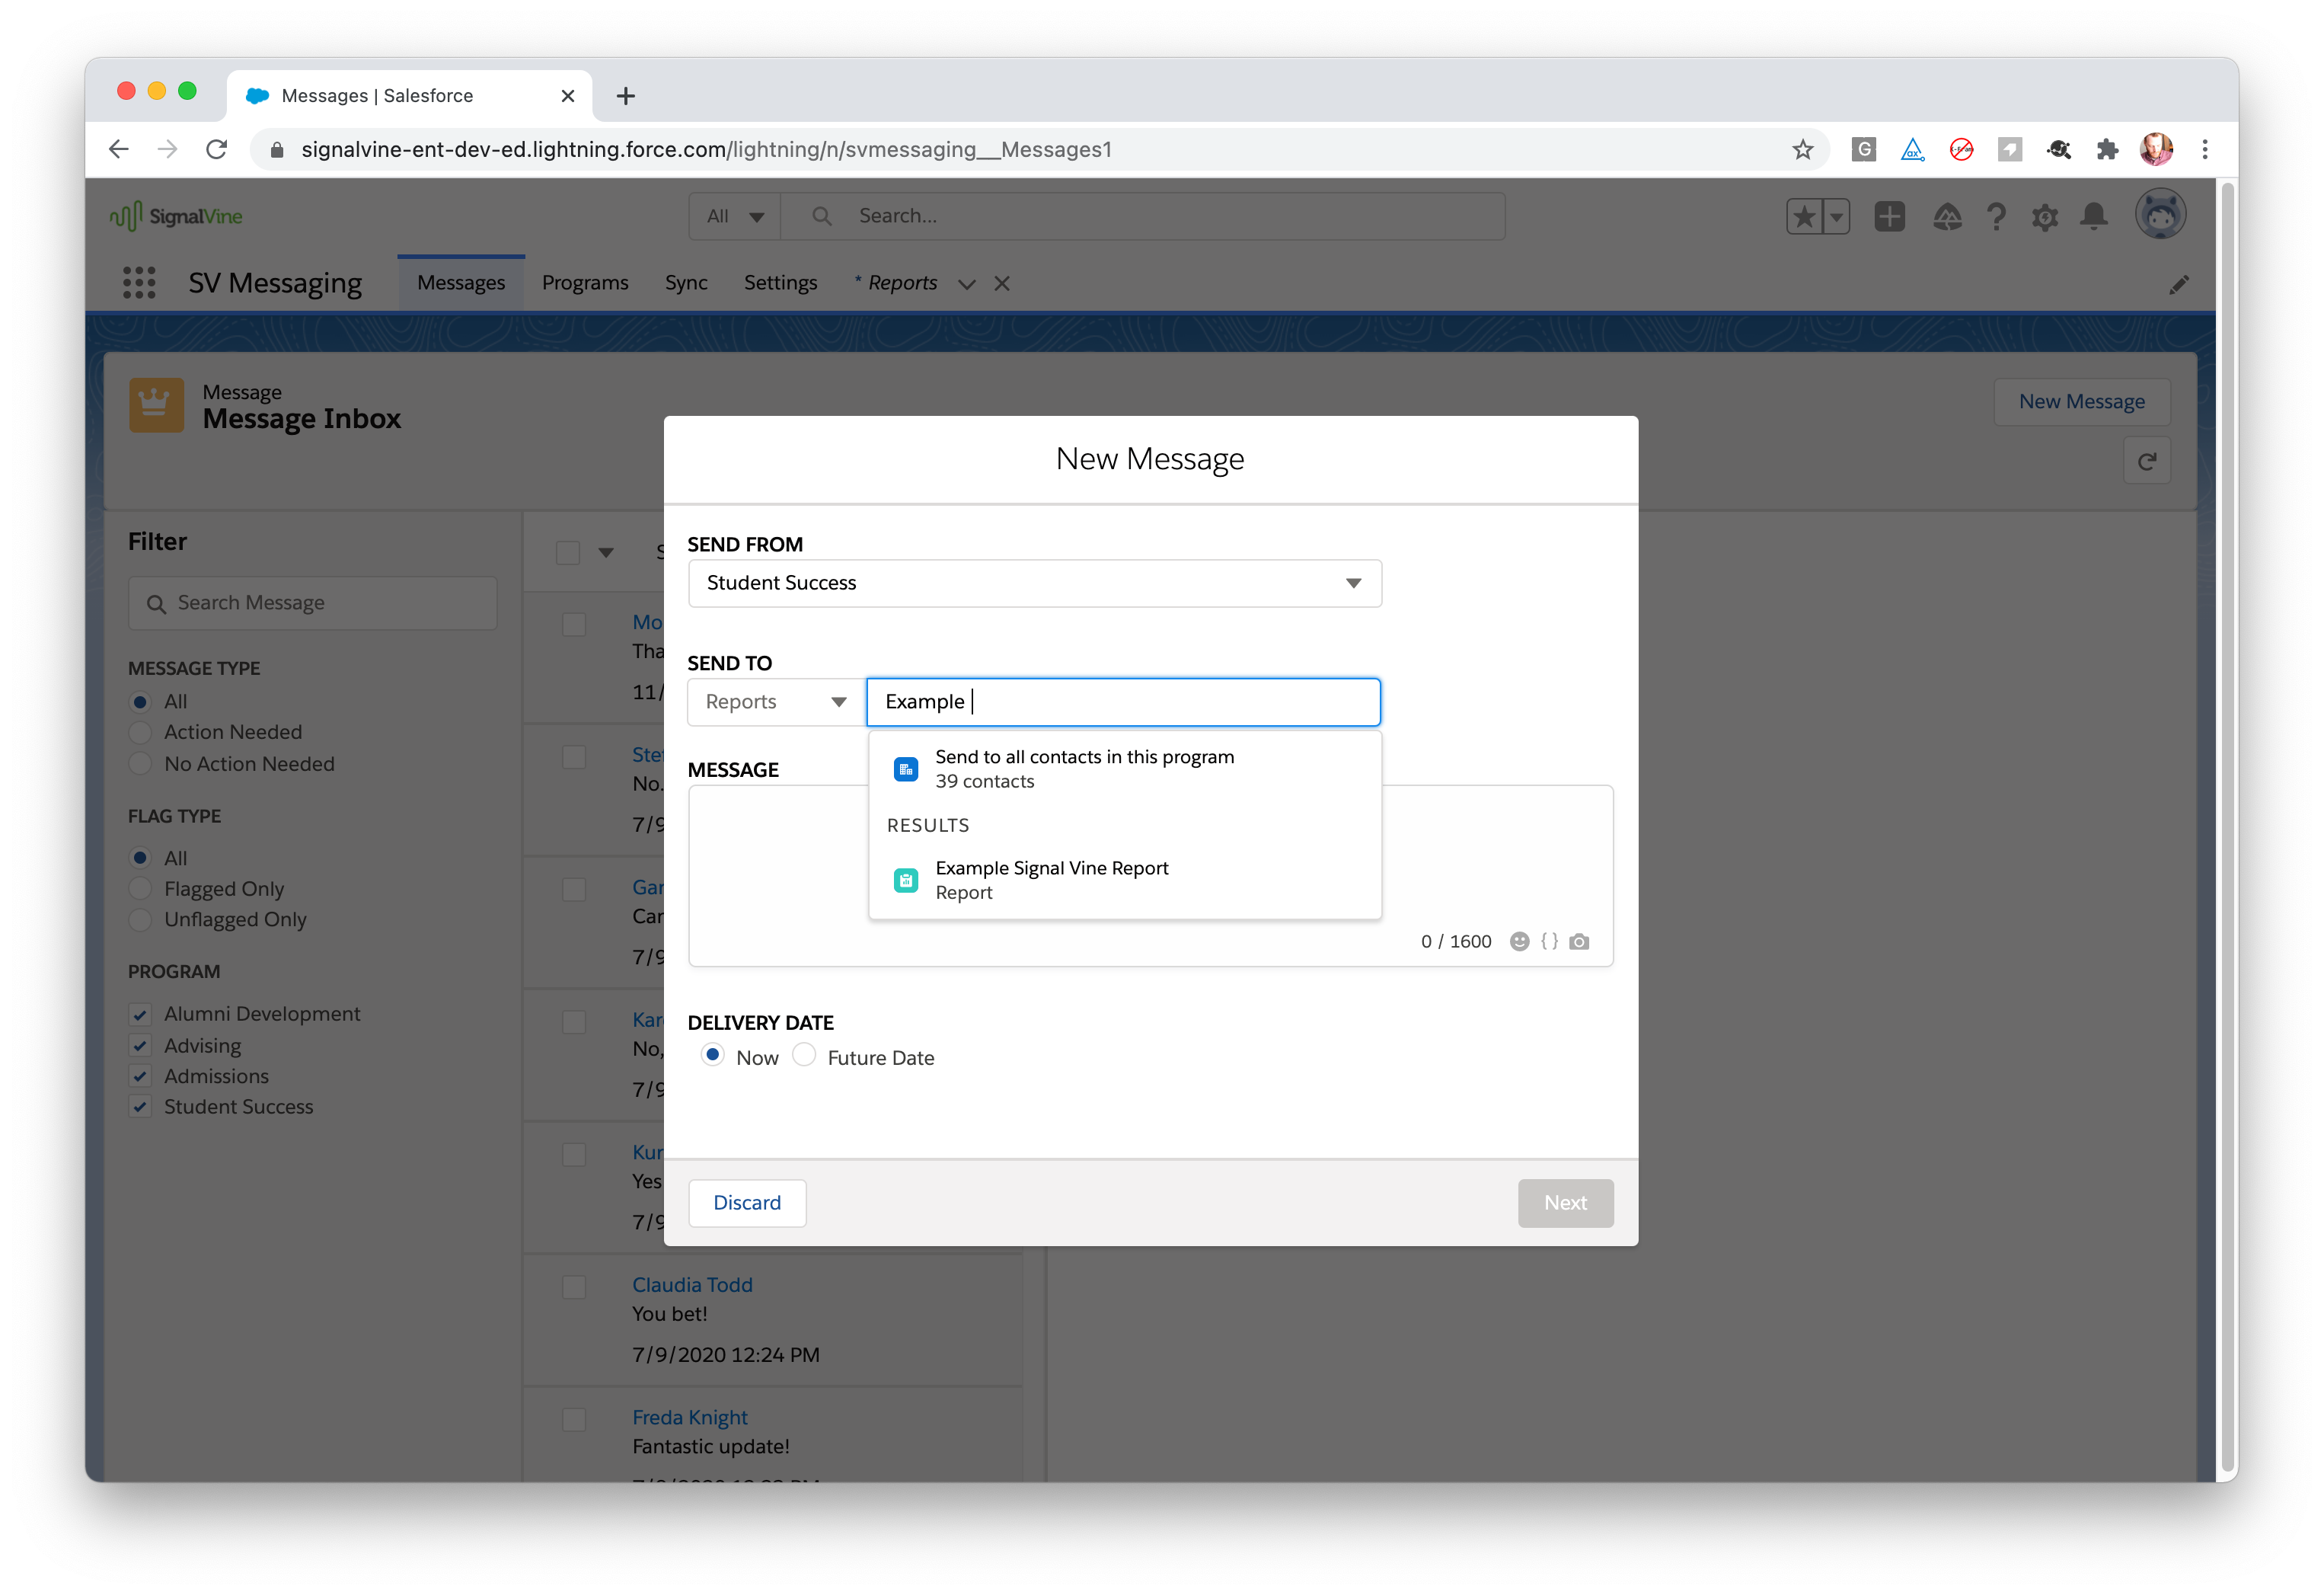The width and height of the screenshot is (2324, 1595).
Task: Uncheck Admissions program filter
Action: (141, 1076)
